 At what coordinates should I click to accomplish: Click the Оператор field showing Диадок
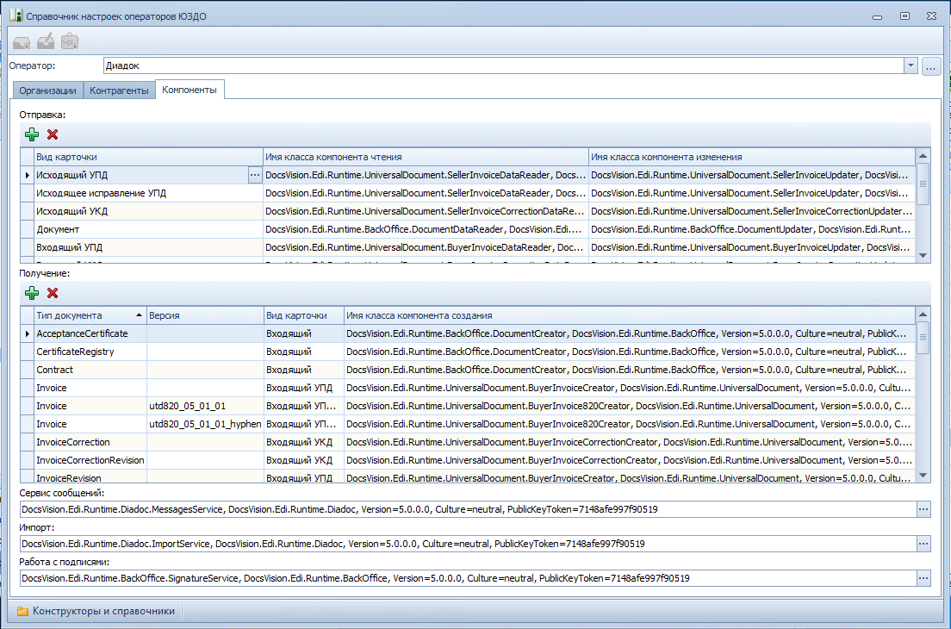[x=503, y=65]
